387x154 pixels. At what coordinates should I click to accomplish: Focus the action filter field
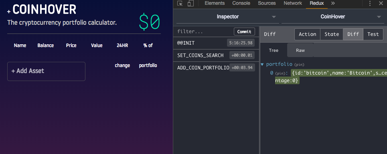pyautogui.click(x=204, y=32)
